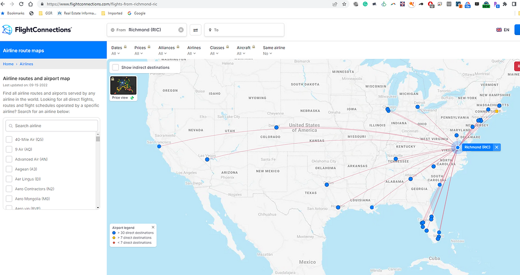
Task: Select the Houston airport marker
Action: 338,207
